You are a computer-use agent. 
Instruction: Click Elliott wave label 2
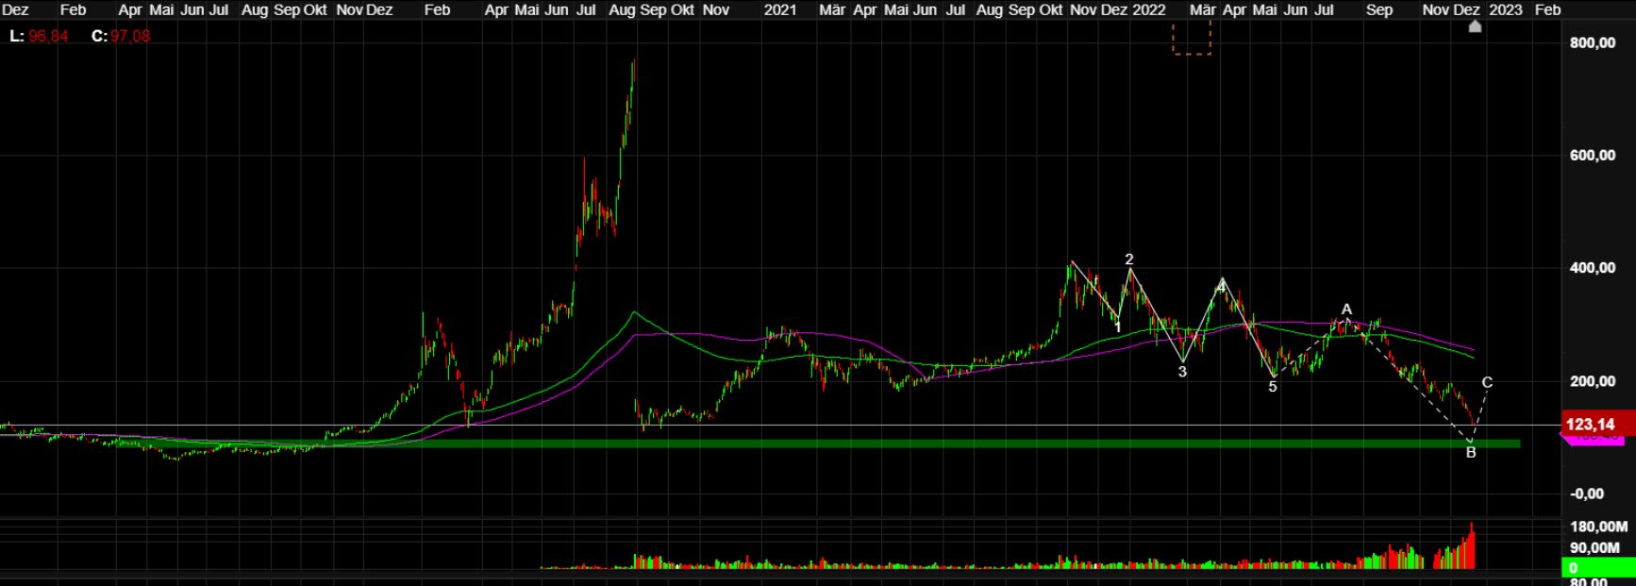pos(1129,260)
